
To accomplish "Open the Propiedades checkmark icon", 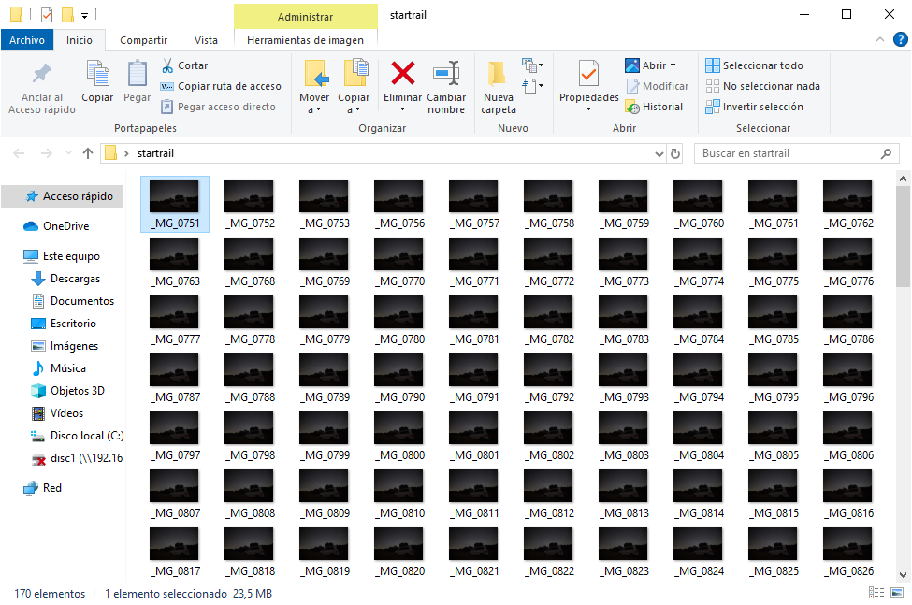I will (588, 74).
